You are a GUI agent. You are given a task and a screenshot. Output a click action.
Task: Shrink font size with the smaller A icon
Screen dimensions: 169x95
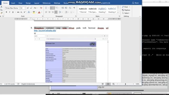(31, 8)
